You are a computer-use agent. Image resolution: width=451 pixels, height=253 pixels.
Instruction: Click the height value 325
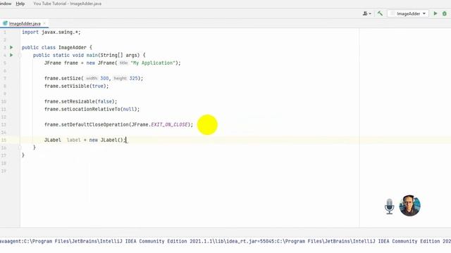tap(133, 78)
